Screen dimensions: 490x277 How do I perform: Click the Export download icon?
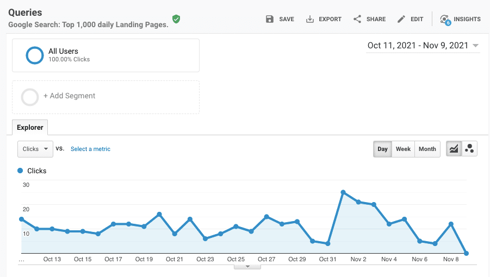309,19
